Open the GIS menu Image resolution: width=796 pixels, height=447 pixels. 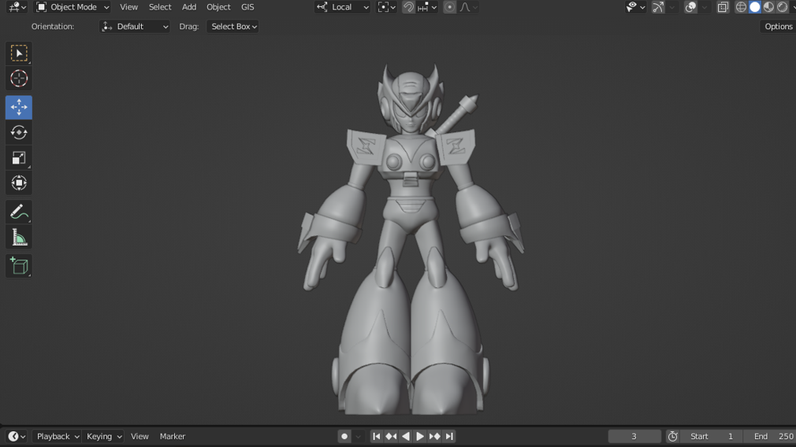[247, 7]
